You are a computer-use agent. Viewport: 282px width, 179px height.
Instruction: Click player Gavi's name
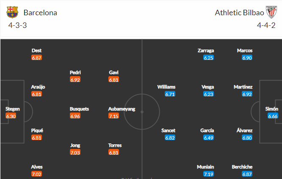(114, 72)
